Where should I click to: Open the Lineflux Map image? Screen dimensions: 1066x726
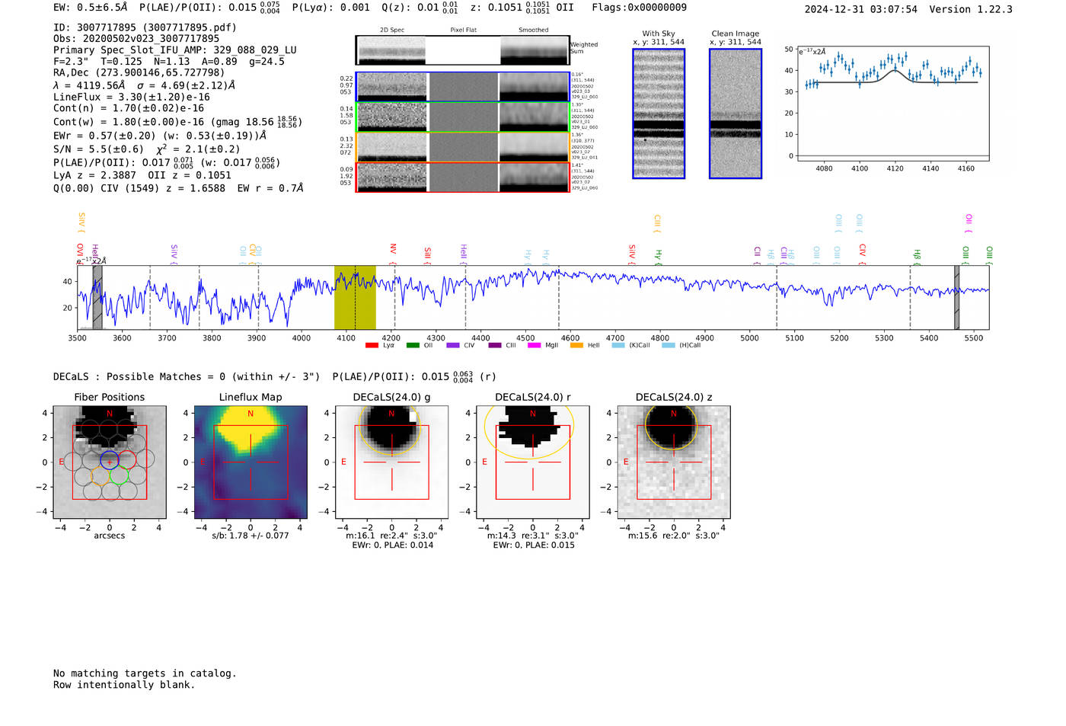pyautogui.click(x=251, y=462)
